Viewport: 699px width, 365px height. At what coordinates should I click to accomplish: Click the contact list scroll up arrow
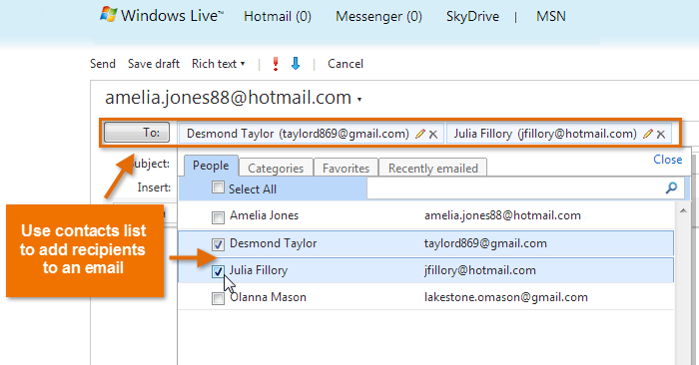[683, 210]
